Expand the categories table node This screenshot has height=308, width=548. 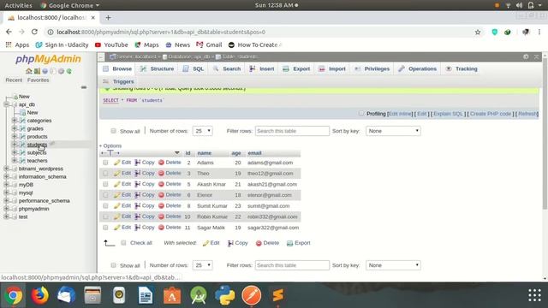coord(15,121)
